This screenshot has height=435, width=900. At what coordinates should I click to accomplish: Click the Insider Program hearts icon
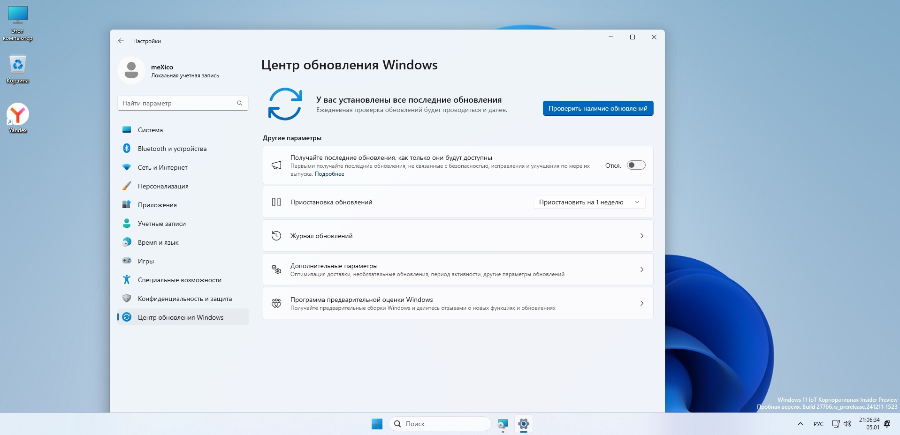[x=276, y=303]
